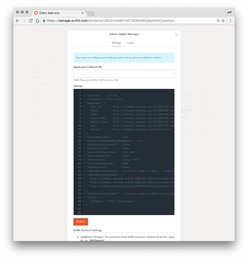Click the 'Addon: SAML2 Web App' title

click(124, 34)
